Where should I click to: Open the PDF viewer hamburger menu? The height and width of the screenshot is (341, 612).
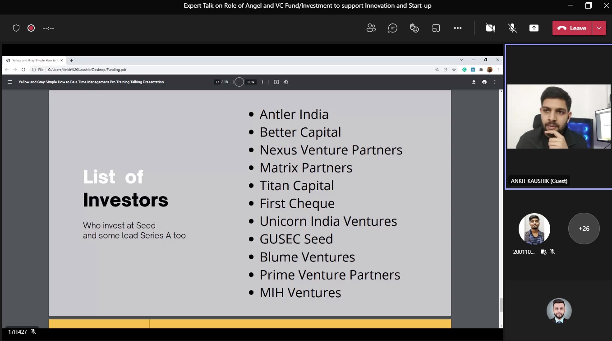coord(9,82)
